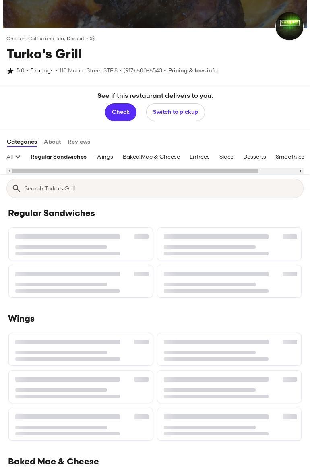Viewport: 310px width, 468px height.
Task: Click the Turko's Grill logo avatar
Action: click(x=289, y=26)
